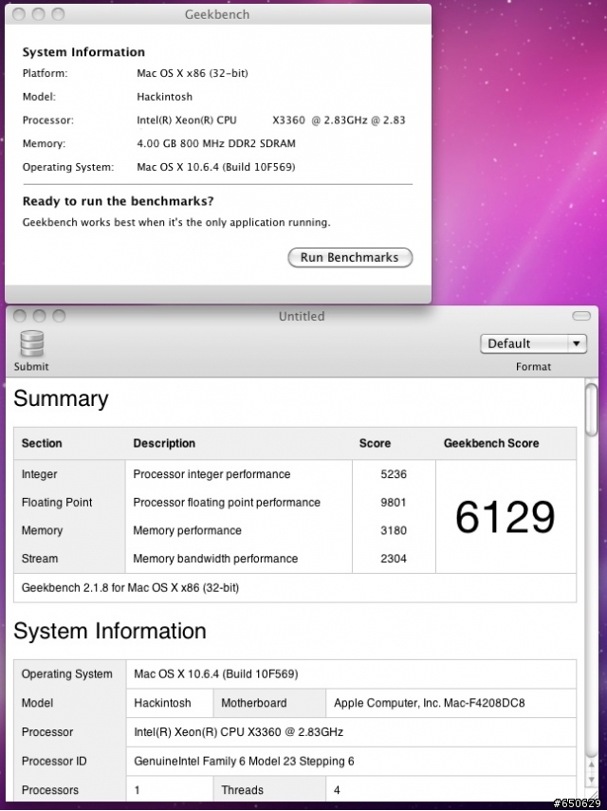Open the Default format dropdown
607x811 pixels.
pyautogui.click(x=533, y=344)
